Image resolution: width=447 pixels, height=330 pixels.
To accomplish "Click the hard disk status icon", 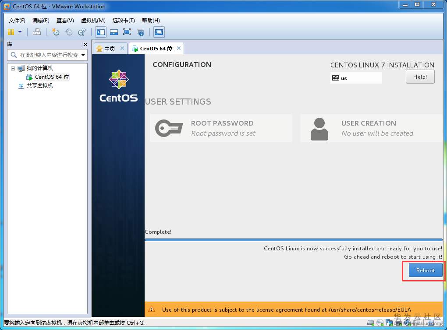I will click(371, 323).
